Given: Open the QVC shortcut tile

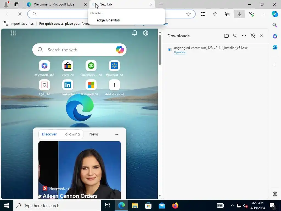Looking at the screenshot, I should tap(44, 88).
